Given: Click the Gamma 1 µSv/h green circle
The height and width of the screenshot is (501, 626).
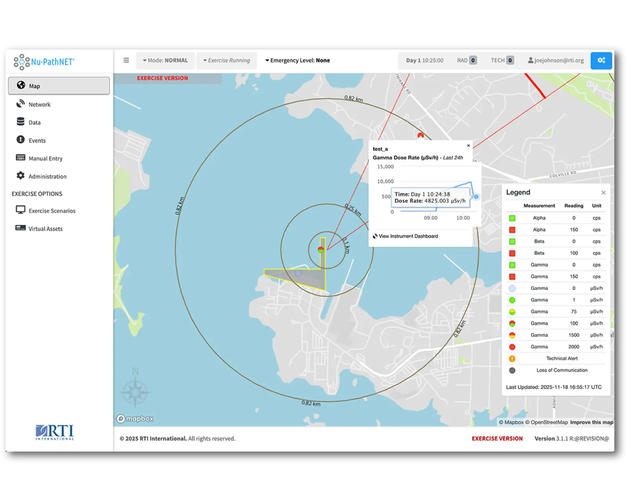Looking at the screenshot, I should [512, 300].
